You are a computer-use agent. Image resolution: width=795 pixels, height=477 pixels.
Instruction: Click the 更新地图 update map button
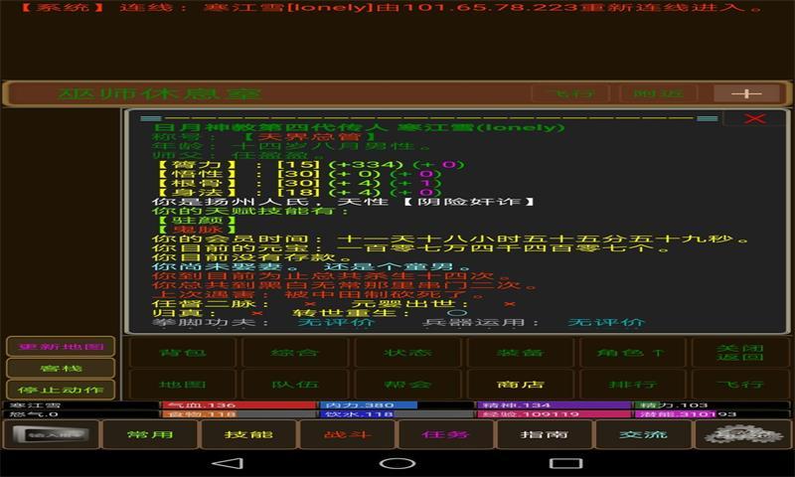pyautogui.click(x=61, y=347)
